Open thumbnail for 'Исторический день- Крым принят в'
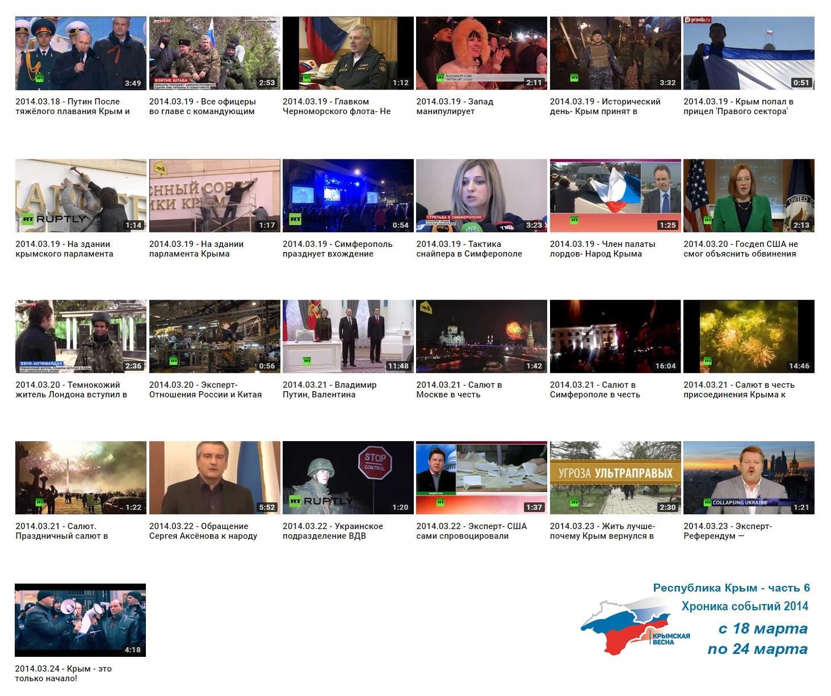This screenshot has width=831, height=696. pyautogui.click(x=615, y=53)
